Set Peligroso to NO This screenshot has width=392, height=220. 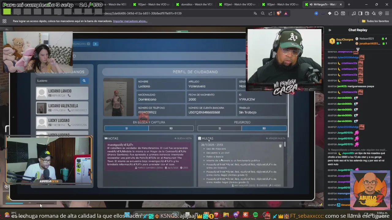264,128
